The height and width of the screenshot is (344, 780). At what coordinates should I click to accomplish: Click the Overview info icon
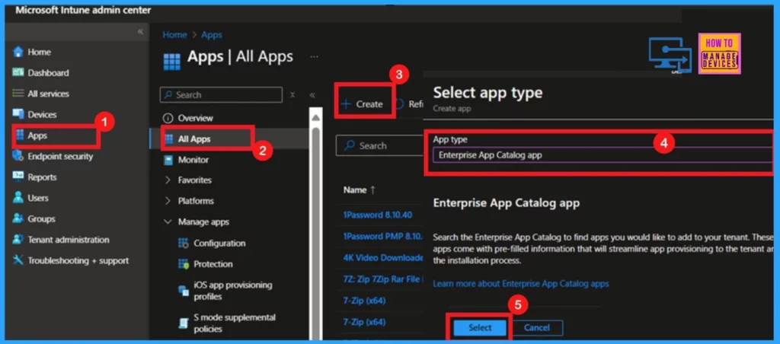point(168,118)
